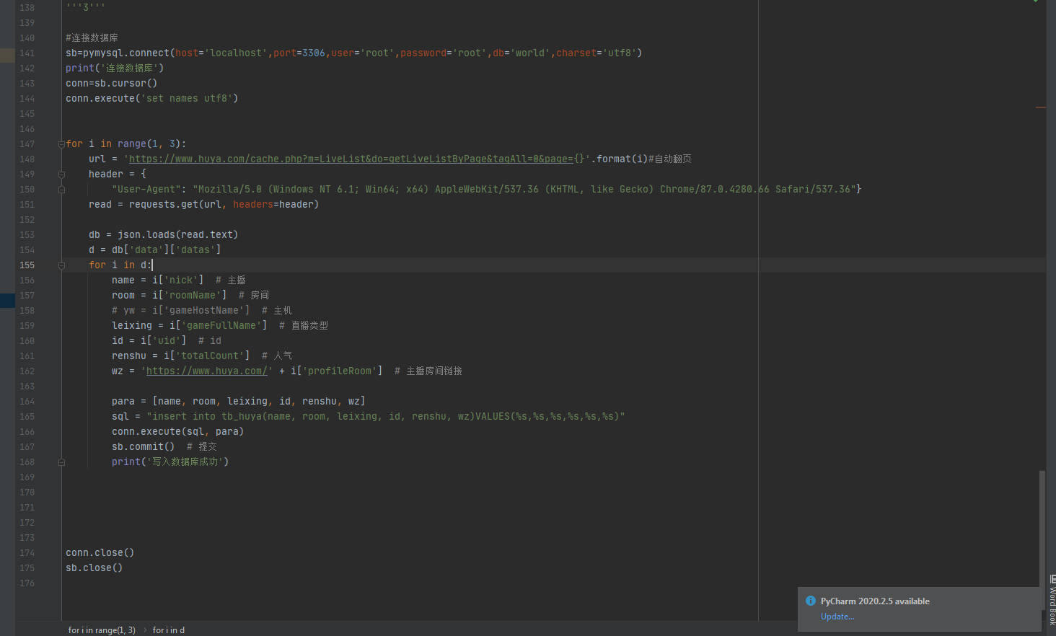Image resolution: width=1056 pixels, height=636 pixels.
Task: Place cursor on conn.close() line
Action: coord(100,553)
